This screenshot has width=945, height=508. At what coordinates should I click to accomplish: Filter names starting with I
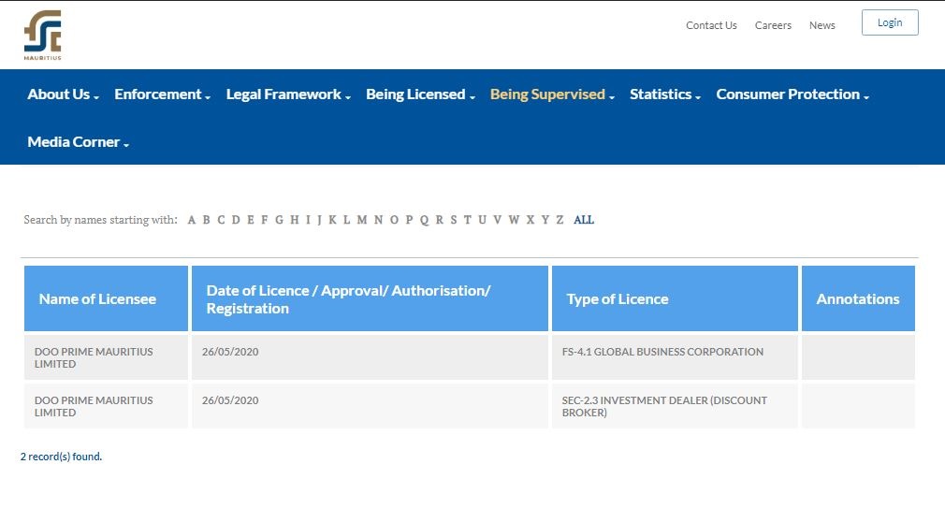tap(308, 220)
